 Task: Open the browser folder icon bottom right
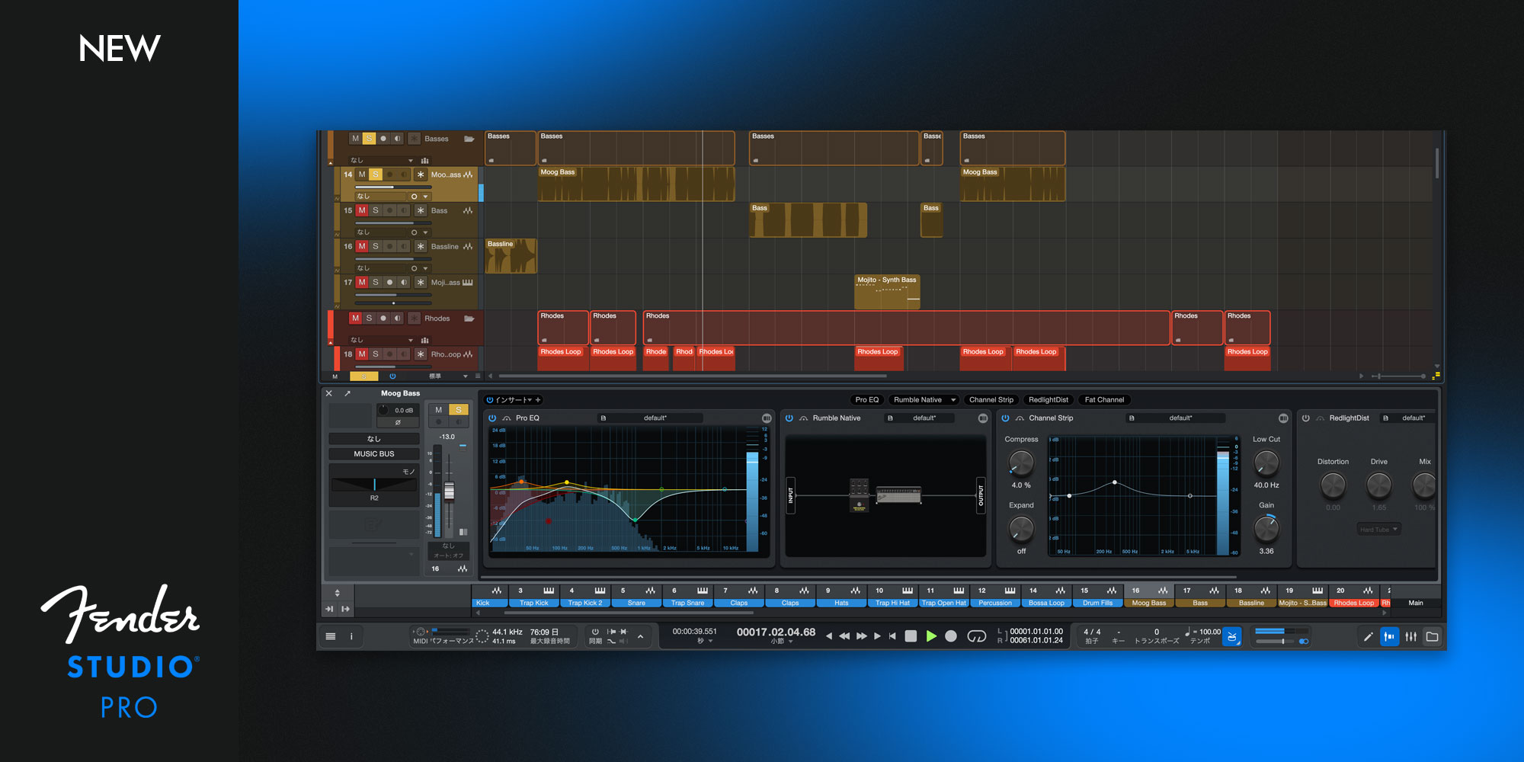point(1432,636)
